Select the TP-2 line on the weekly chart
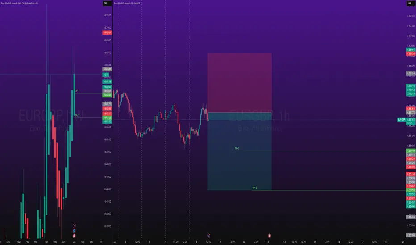 (x=88, y=118)
